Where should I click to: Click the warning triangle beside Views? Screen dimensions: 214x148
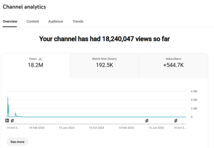tap(40, 59)
